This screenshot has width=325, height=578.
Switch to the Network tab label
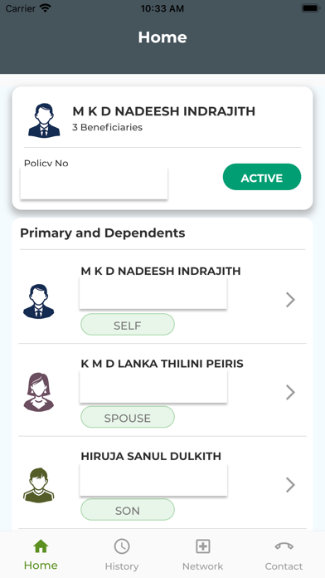(203, 566)
